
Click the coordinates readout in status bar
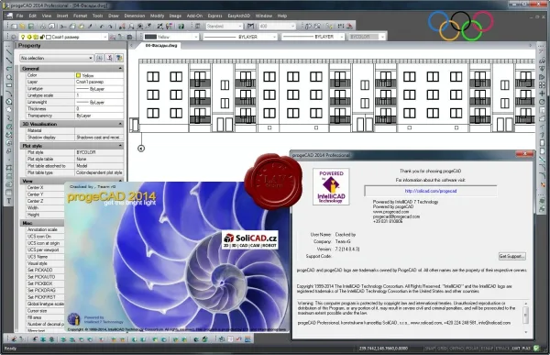(x=383, y=349)
